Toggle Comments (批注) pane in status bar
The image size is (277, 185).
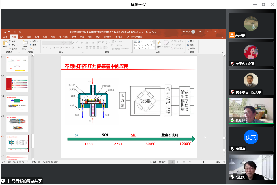pos(162,162)
